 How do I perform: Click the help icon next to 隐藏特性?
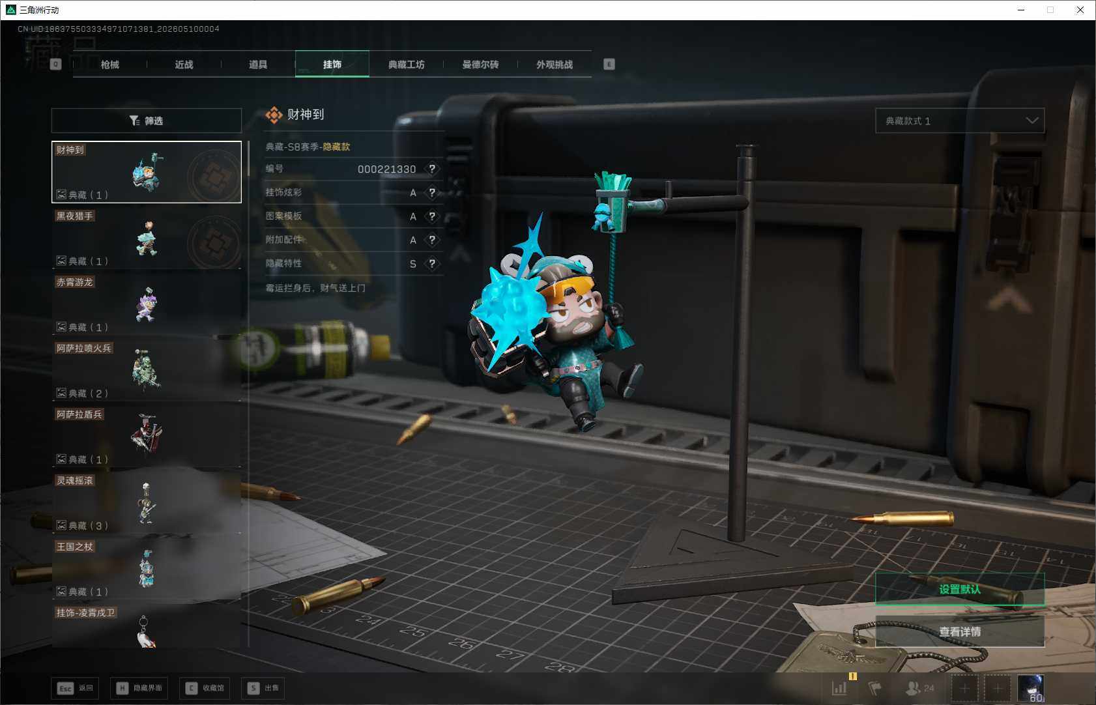[432, 264]
